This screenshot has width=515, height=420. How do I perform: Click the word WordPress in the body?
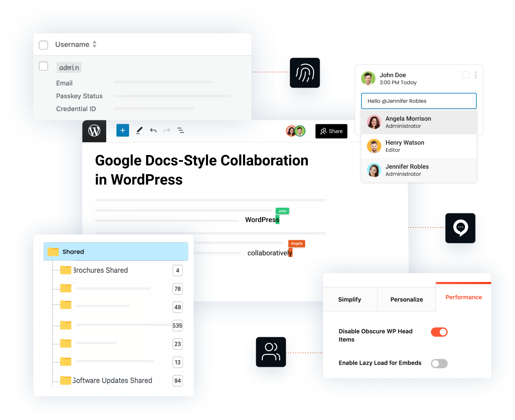[262, 220]
